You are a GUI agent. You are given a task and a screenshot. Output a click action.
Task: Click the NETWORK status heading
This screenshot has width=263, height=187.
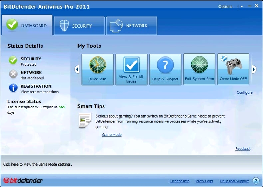(x=31, y=73)
